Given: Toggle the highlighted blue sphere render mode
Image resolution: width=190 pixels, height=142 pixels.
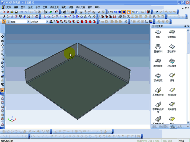Looking at the screenshot, I should tap(123, 12).
